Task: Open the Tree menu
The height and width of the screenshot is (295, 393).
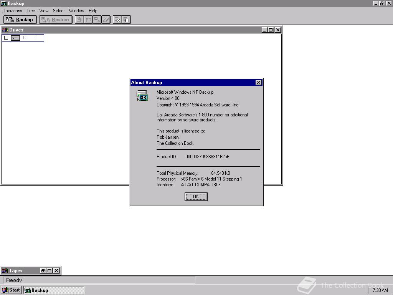Action: (x=31, y=11)
